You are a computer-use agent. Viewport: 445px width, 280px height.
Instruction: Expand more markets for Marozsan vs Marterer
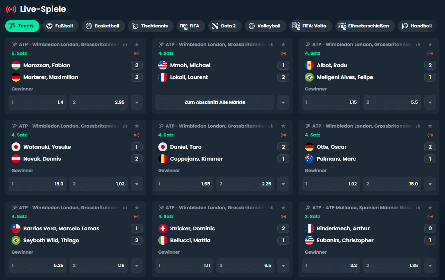tap(137, 102)
